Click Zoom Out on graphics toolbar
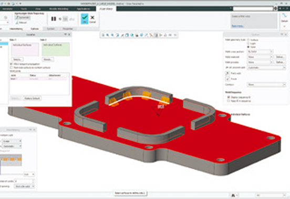The height and width of the screenshot is (199, 290). [112, 35]
